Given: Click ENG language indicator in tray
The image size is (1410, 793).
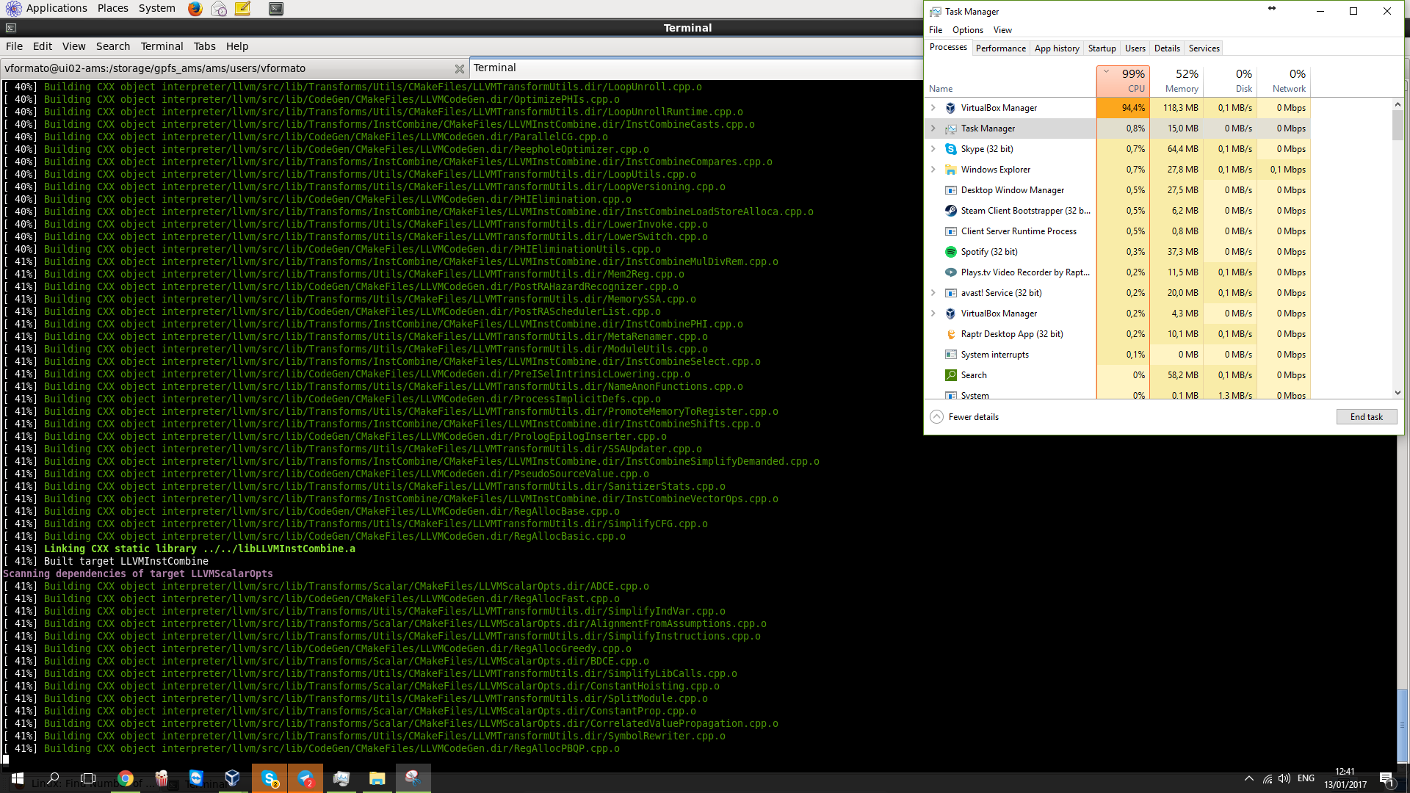Looking at the screenshot, I should 1306,778.
